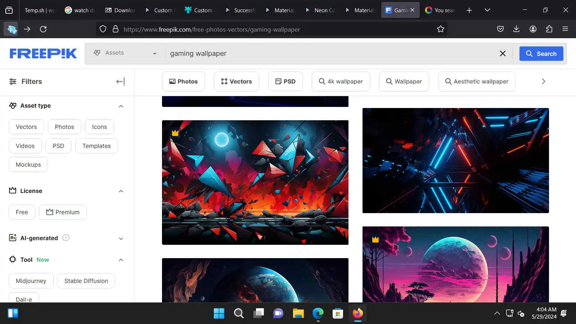This screenshot has height=324, width=576.
Task: Open Task View on the taskbar
Action: [x=258, y=313]
